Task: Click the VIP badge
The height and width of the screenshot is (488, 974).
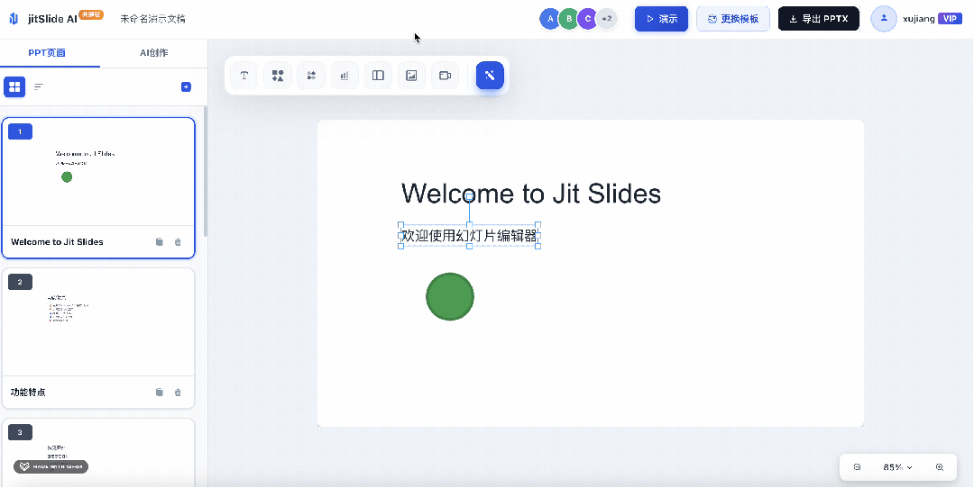Action: [x=950, y=19]
